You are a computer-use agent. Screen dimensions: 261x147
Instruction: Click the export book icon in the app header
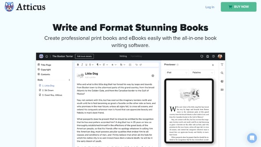213,56
